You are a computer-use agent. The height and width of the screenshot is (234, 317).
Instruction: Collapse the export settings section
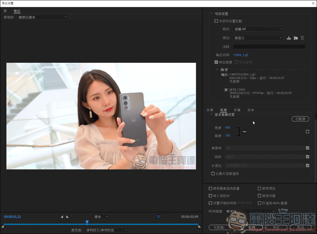click(x=211, y=13)
